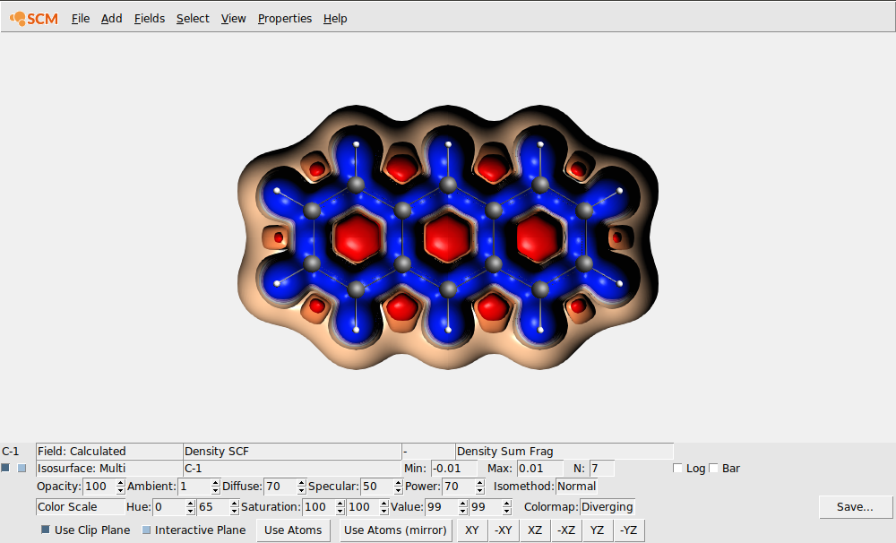Open the Fields menu
Screen dimensions: 896x543
149,18
